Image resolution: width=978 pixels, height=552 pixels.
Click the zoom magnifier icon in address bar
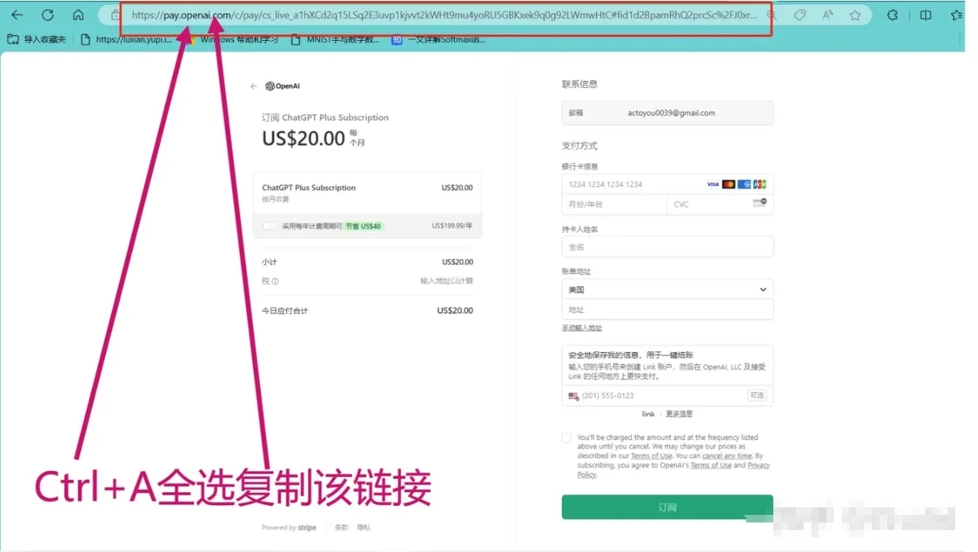point(771,15)
